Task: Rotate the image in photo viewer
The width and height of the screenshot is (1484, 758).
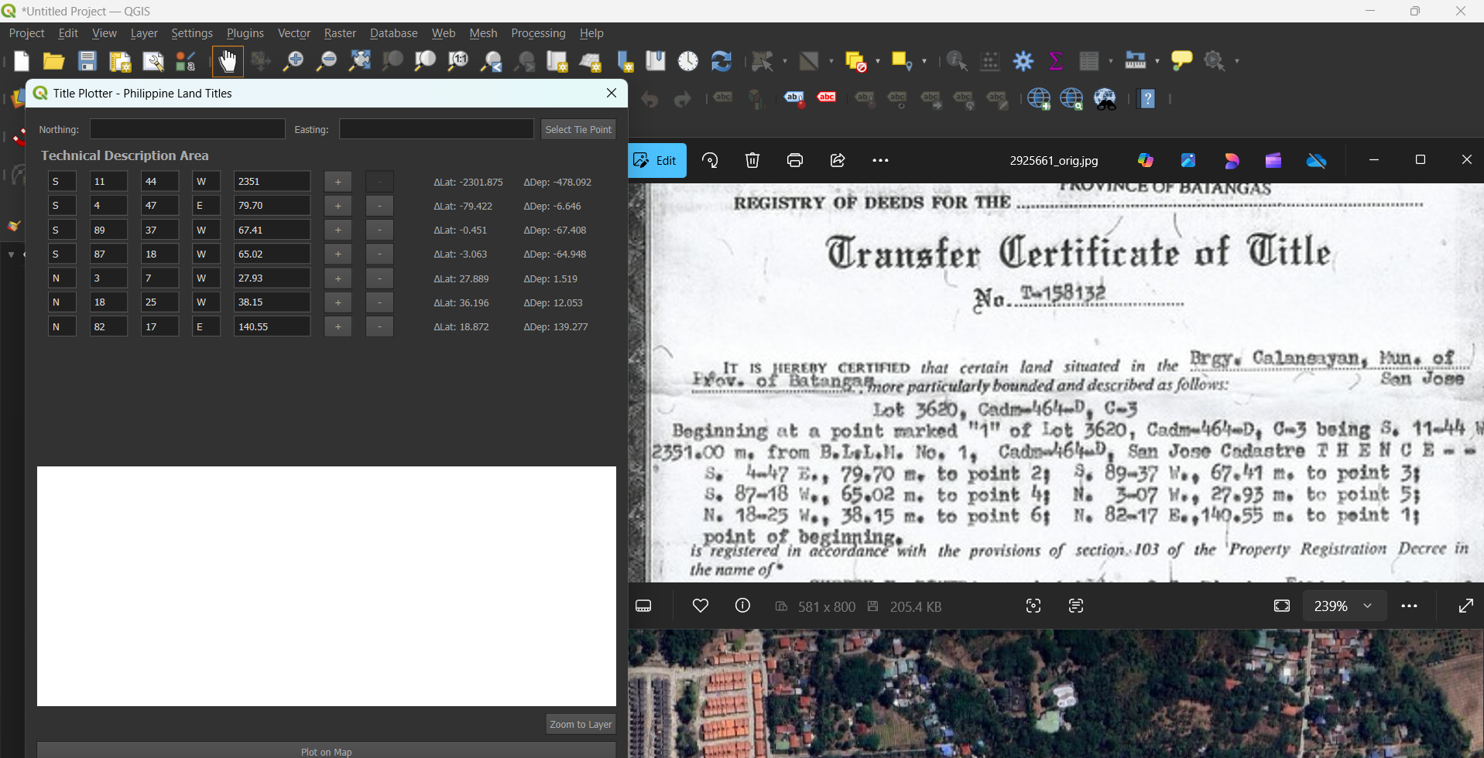Action: (x=710, y=160)
